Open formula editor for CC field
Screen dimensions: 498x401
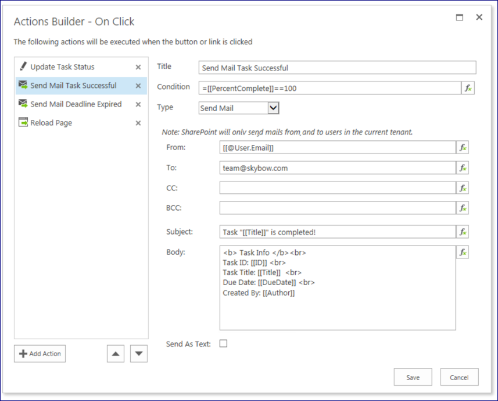coord(463,188)
